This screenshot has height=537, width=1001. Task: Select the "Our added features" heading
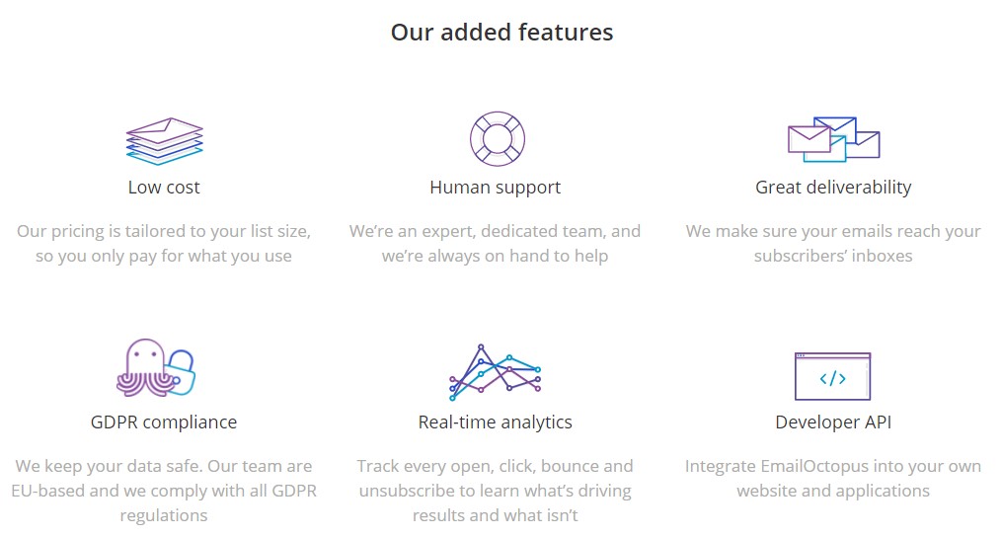501,32
